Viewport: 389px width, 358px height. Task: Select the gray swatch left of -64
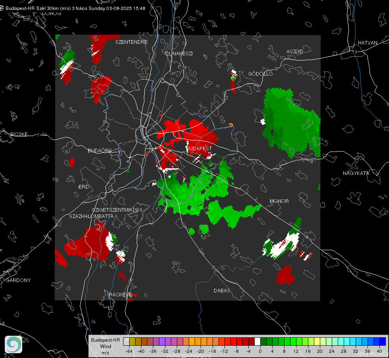(x=126, y=341)
